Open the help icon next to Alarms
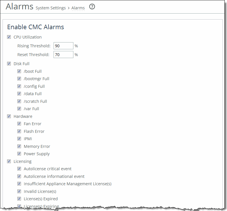The height and width of the screenshot is (211, 227). (92, 7)
